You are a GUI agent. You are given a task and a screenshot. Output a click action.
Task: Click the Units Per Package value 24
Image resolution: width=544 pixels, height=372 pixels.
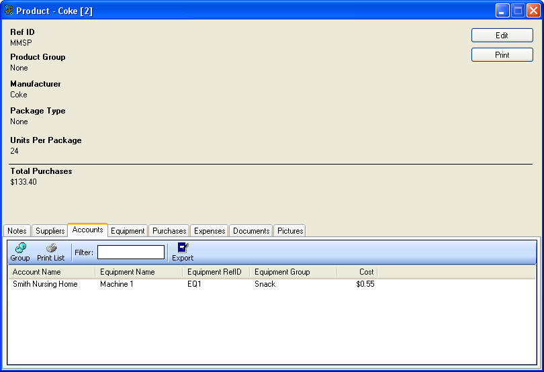coord(14,151)
